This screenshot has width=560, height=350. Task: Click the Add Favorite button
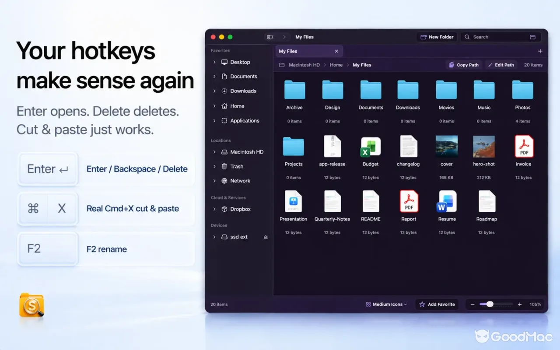437,304
